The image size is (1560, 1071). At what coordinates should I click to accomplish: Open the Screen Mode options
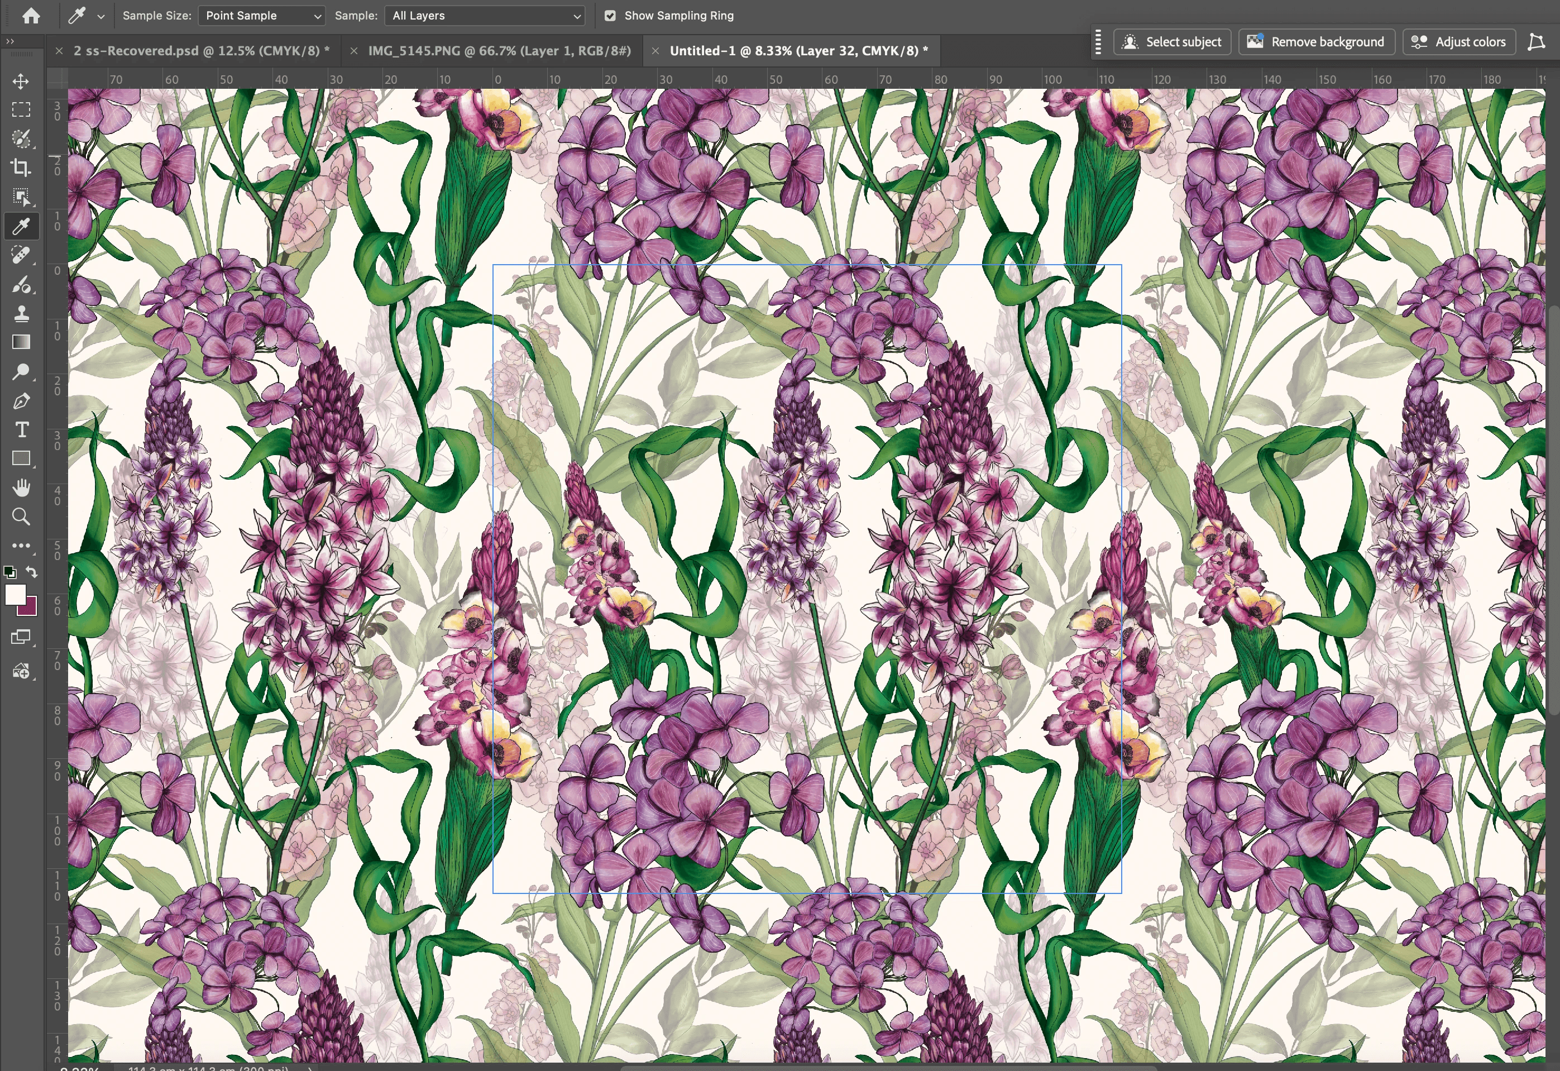tap(21, 637)
